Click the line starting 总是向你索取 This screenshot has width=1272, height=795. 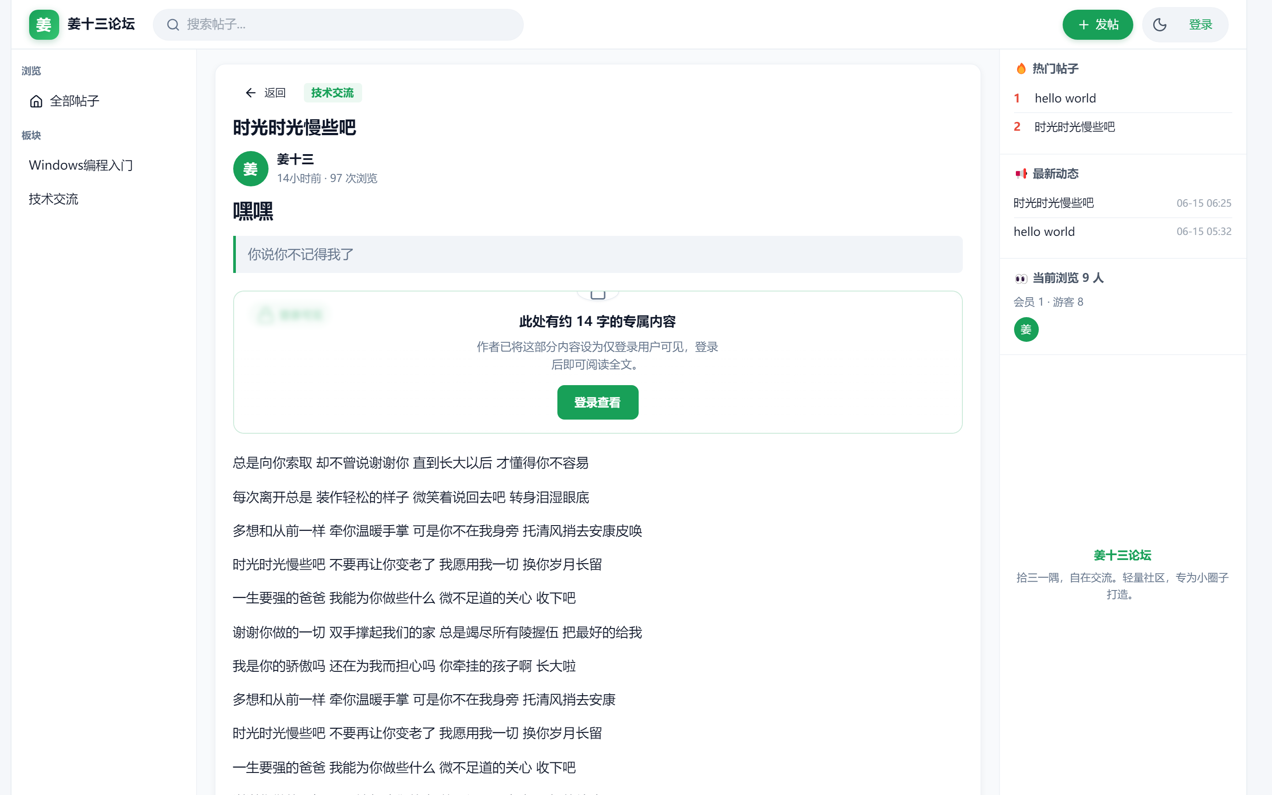coord(410,463)
